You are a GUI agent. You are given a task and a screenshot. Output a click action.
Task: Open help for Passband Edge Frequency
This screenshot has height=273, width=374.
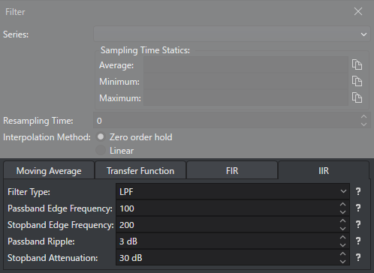tap(358, 208)
